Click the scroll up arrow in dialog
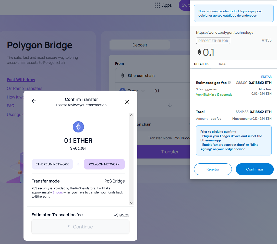The width and height of the screenshot is (277, 244). pos(131,115)
